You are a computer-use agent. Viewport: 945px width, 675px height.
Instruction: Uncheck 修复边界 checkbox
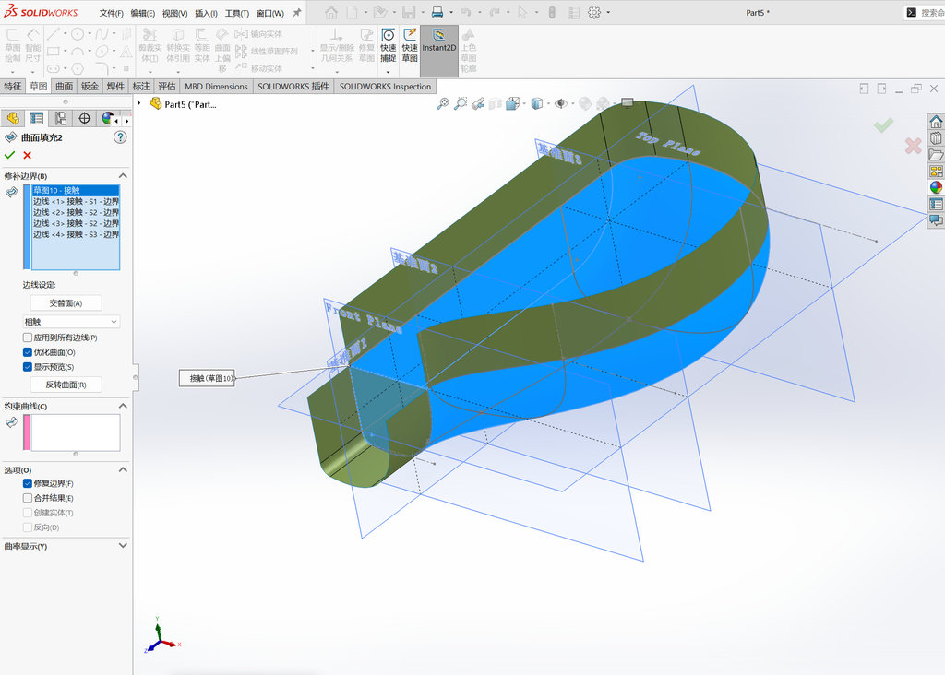click(x=27, y=483)
